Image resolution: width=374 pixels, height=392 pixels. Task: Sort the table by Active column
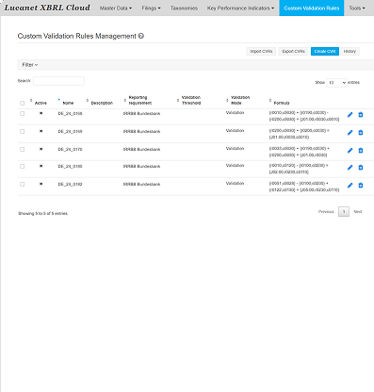41,103
